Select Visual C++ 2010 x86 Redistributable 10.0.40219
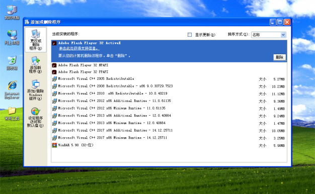This screenshot has height=194, width=315. [169, 93]
